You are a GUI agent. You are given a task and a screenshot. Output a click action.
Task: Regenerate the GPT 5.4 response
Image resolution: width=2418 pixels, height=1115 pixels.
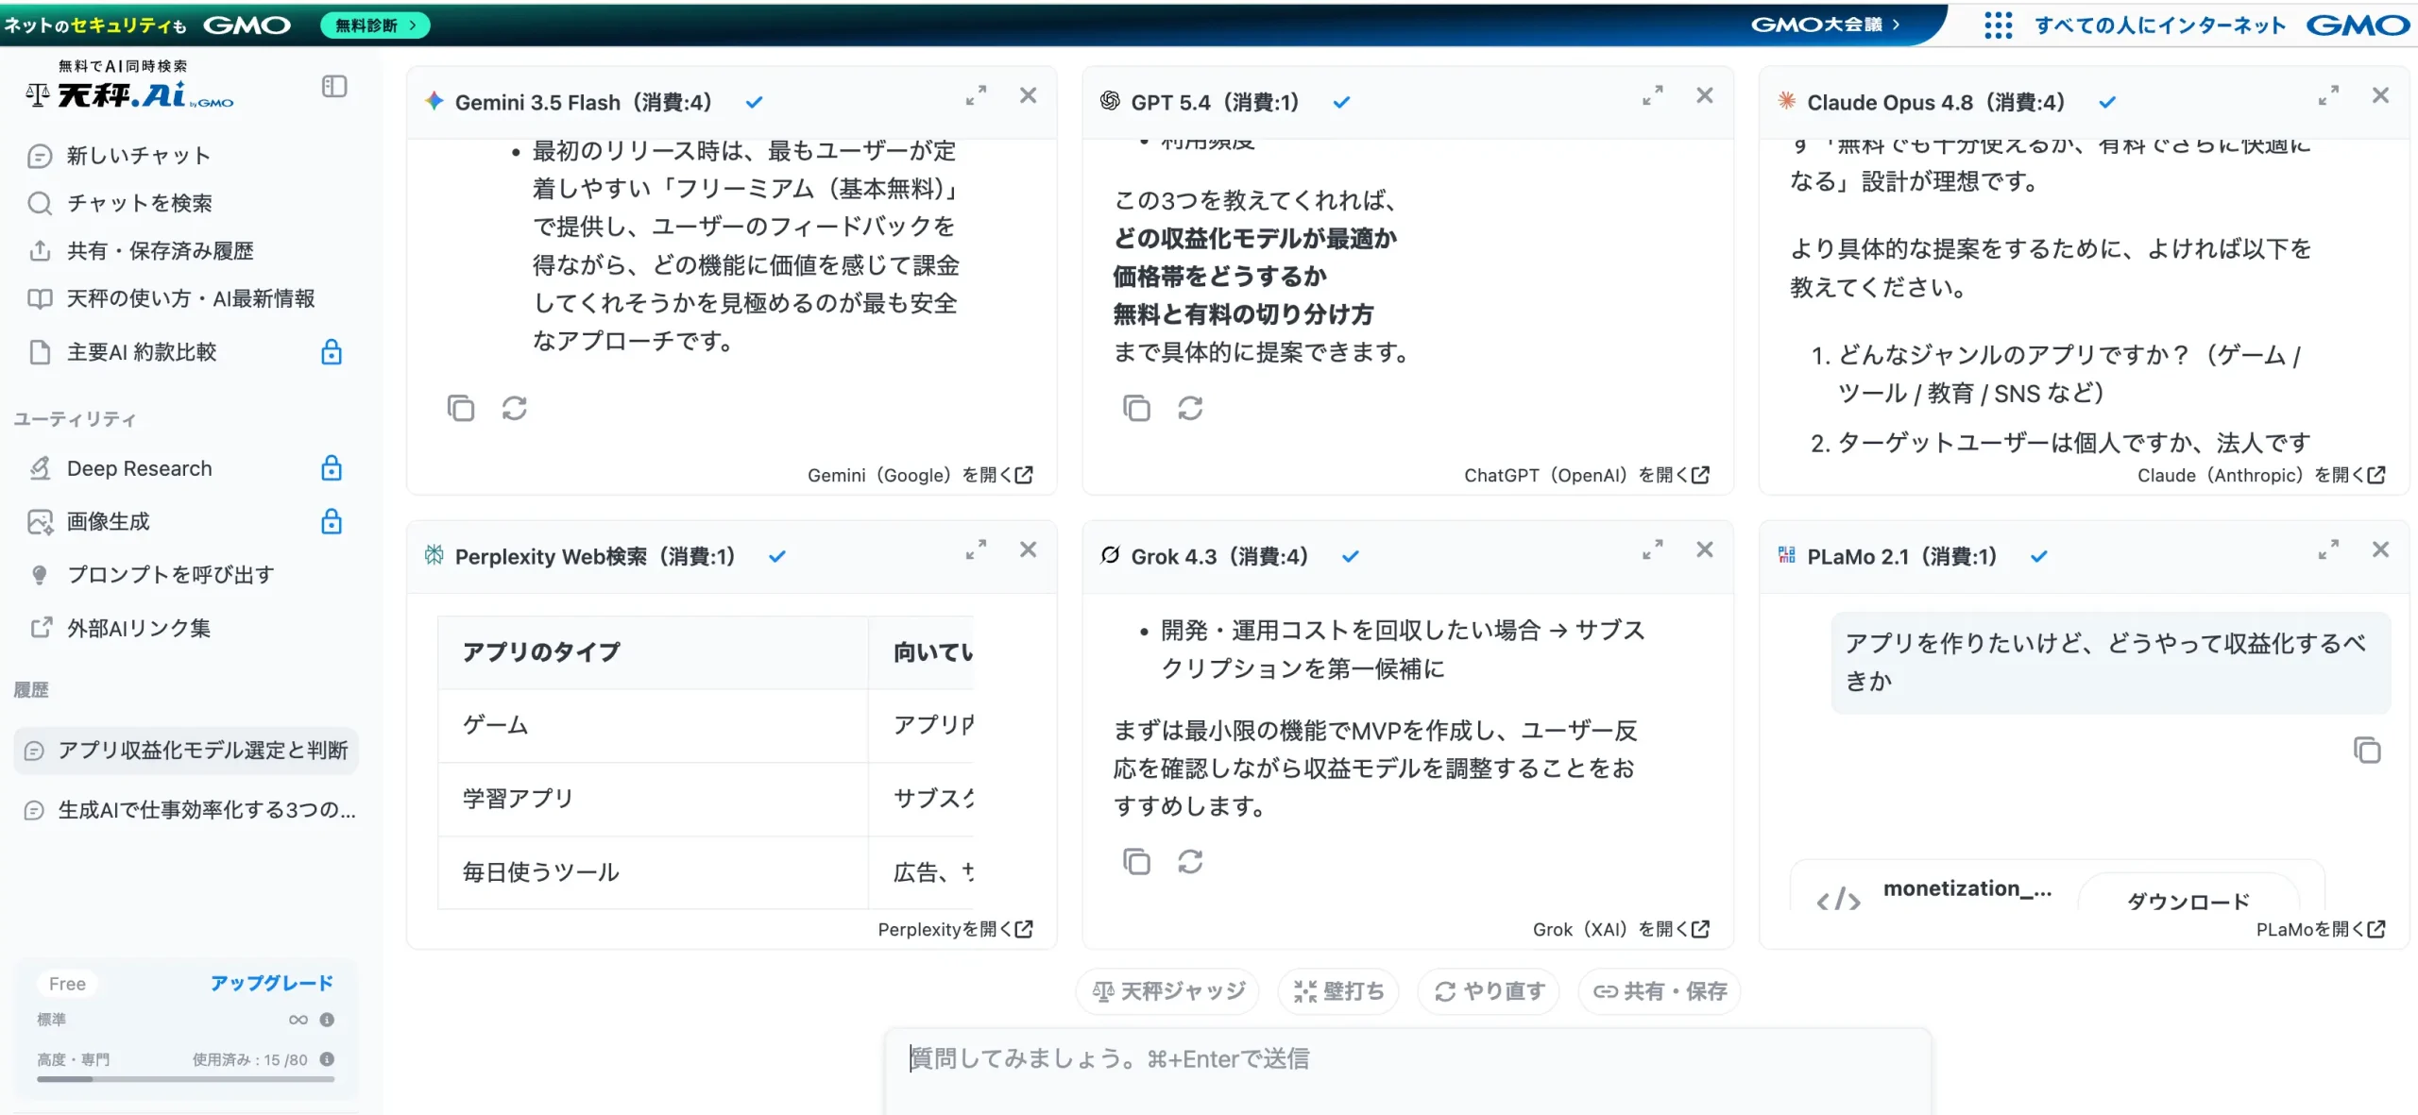1190,408
